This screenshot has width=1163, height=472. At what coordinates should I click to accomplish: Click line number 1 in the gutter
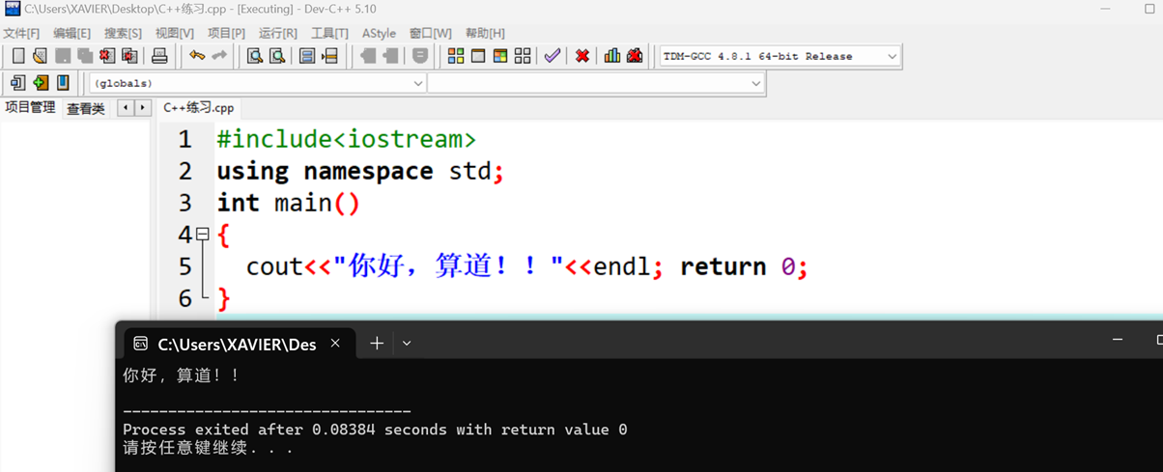click(184, 139)
